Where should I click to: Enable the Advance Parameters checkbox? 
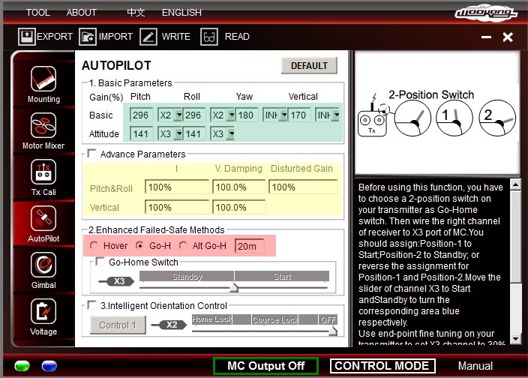(92, 154)
